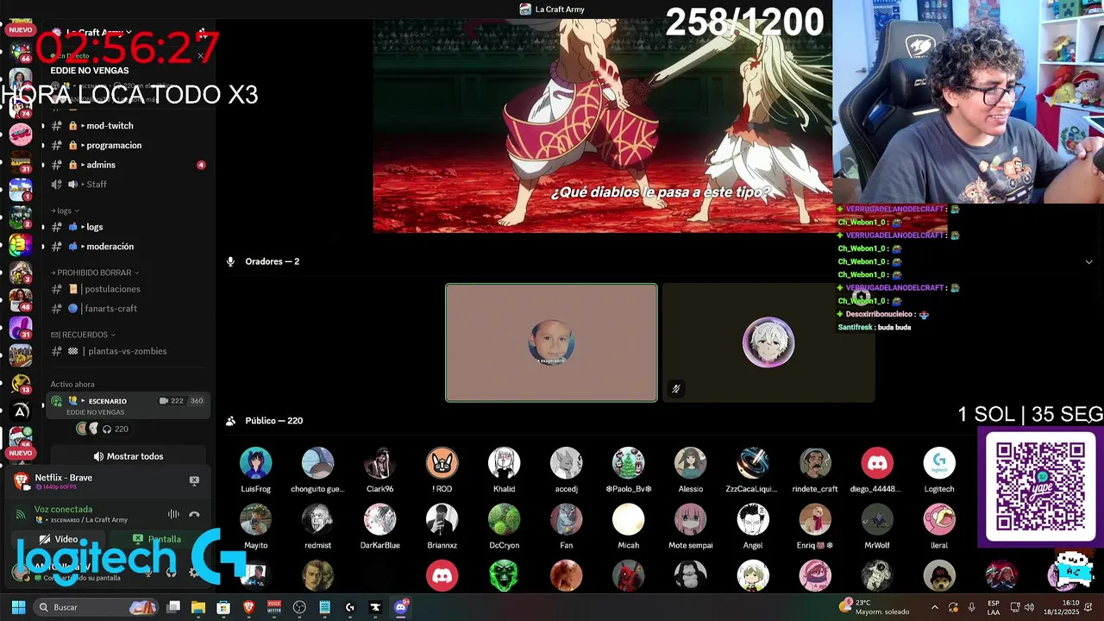Open the postulaciones channel

[127, 289]
